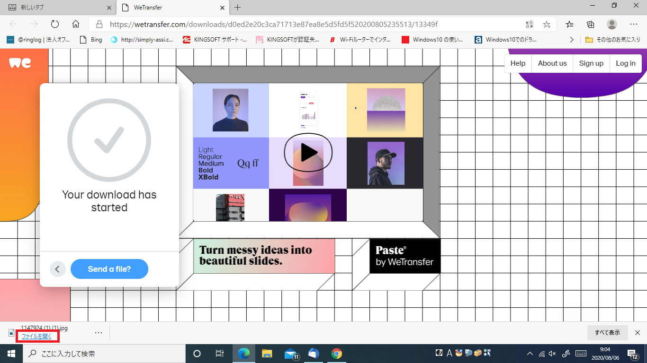Open the Help menu item

(518, 63)
